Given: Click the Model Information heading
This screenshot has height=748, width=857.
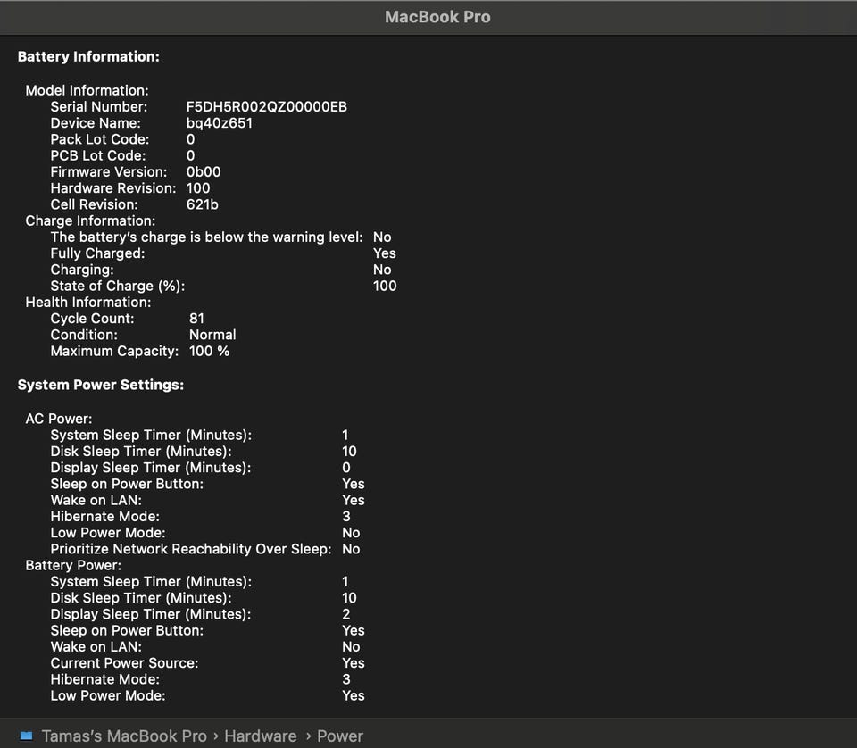Looking at the screenshot, I should pyautogui.click(x=87, y=91).
